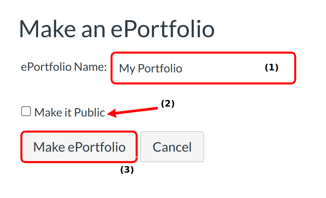Cancel the ePortfolio creation
Screen dimensions: 326x198
coord(172,147)
